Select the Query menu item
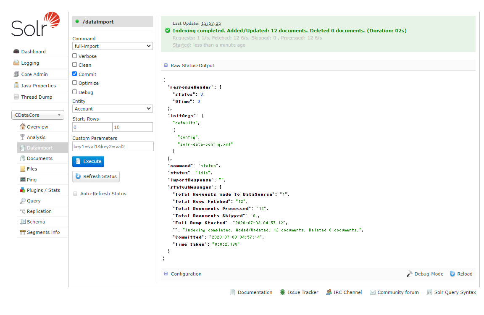Screen dimensions: 484x315 [x=34, y=201]
